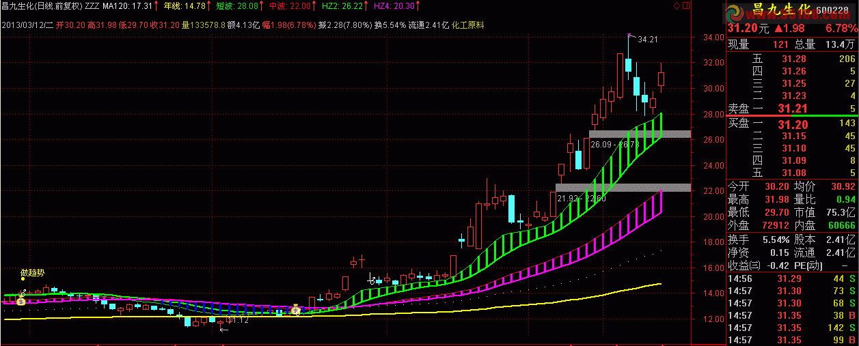Screen dimensions: 859x346
Task: Select the 中波: 22.08 indicator value
Action: click(x=290, y=5)
